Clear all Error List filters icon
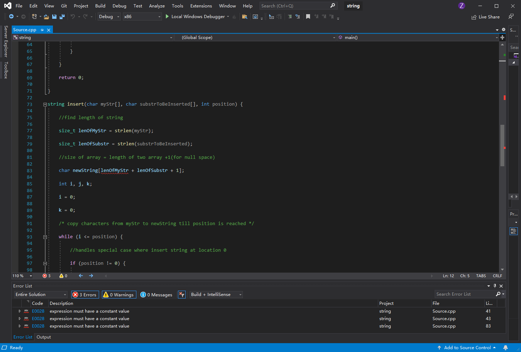 click(x=182, y=295)
